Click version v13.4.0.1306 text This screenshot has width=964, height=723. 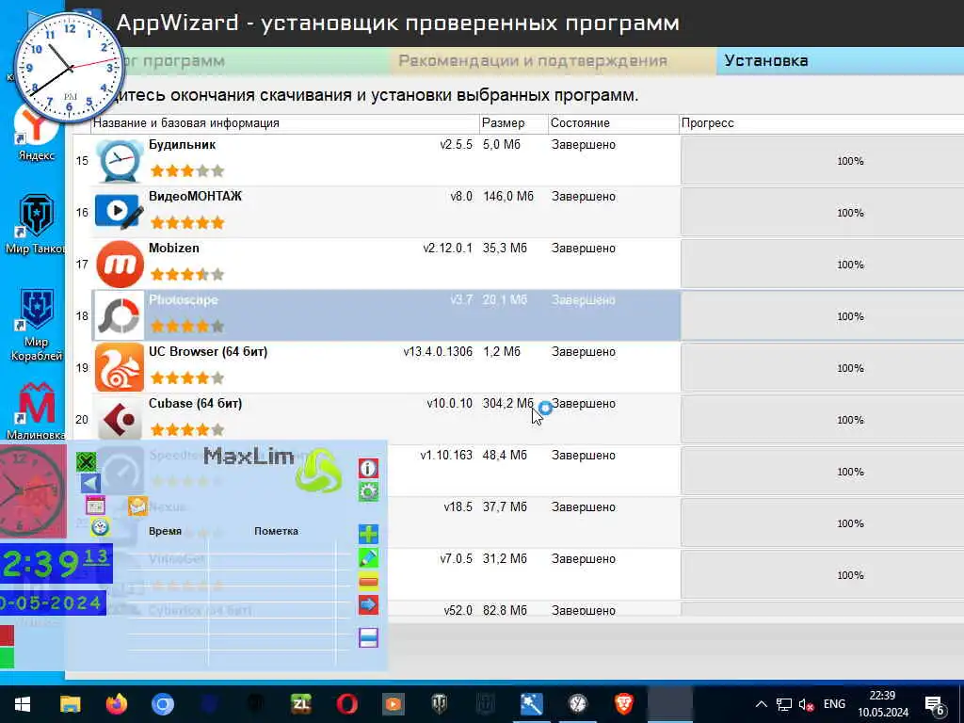[x=438, y=352]
